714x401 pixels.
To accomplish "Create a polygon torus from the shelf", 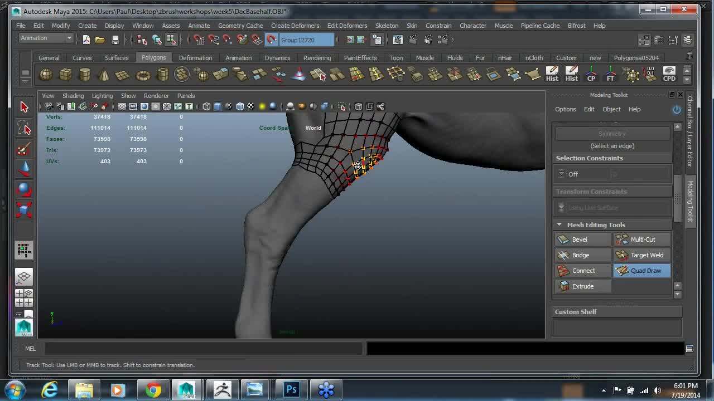I will pyautogui.click(x=143, y=74).
